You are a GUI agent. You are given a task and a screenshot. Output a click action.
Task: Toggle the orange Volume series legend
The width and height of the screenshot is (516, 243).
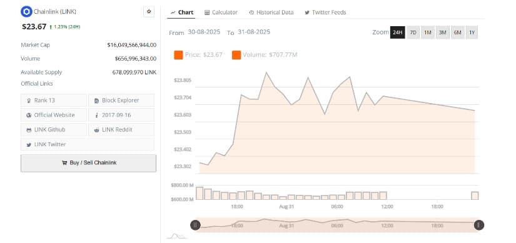(x=236, y=55)
